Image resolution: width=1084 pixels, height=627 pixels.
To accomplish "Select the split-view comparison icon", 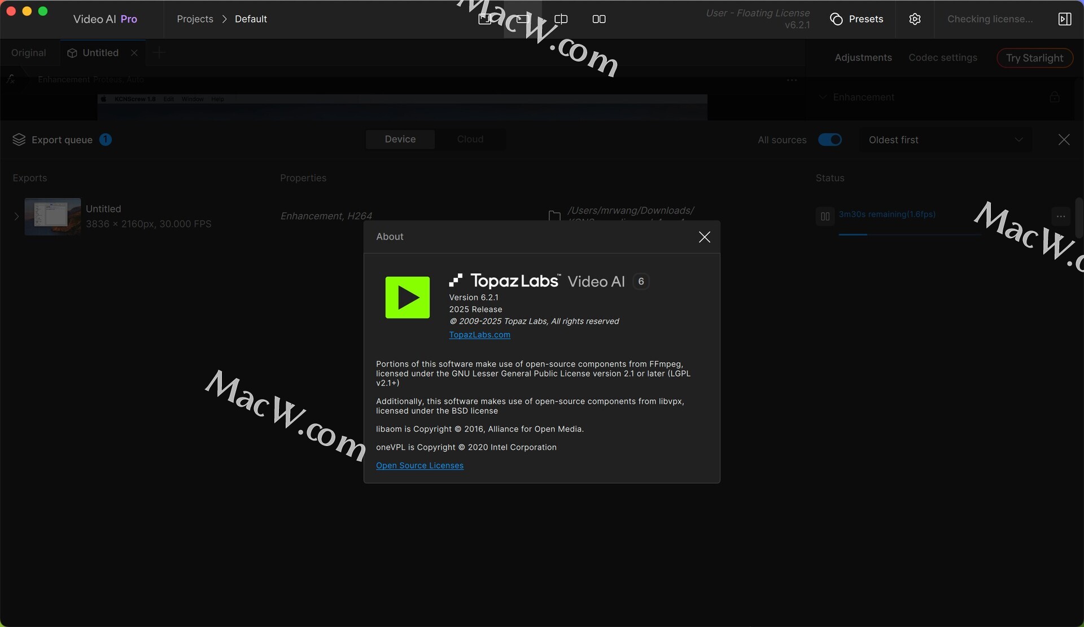I will coord(561,19).
